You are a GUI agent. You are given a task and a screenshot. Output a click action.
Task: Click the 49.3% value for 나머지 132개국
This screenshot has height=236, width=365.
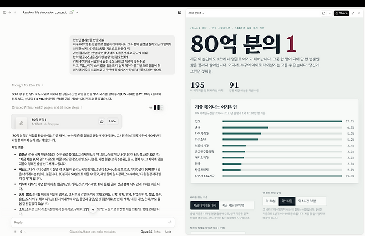tap(350, 176)
